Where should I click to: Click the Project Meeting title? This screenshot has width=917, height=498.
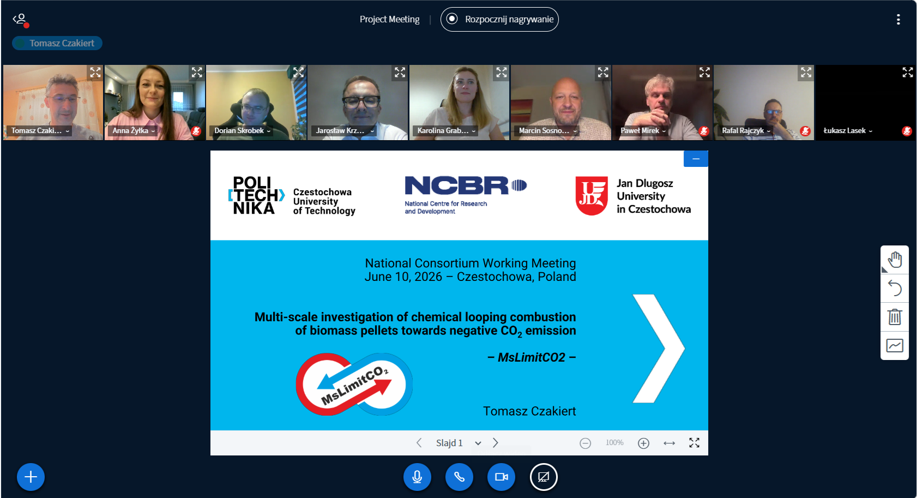click(x=389, y=20)
